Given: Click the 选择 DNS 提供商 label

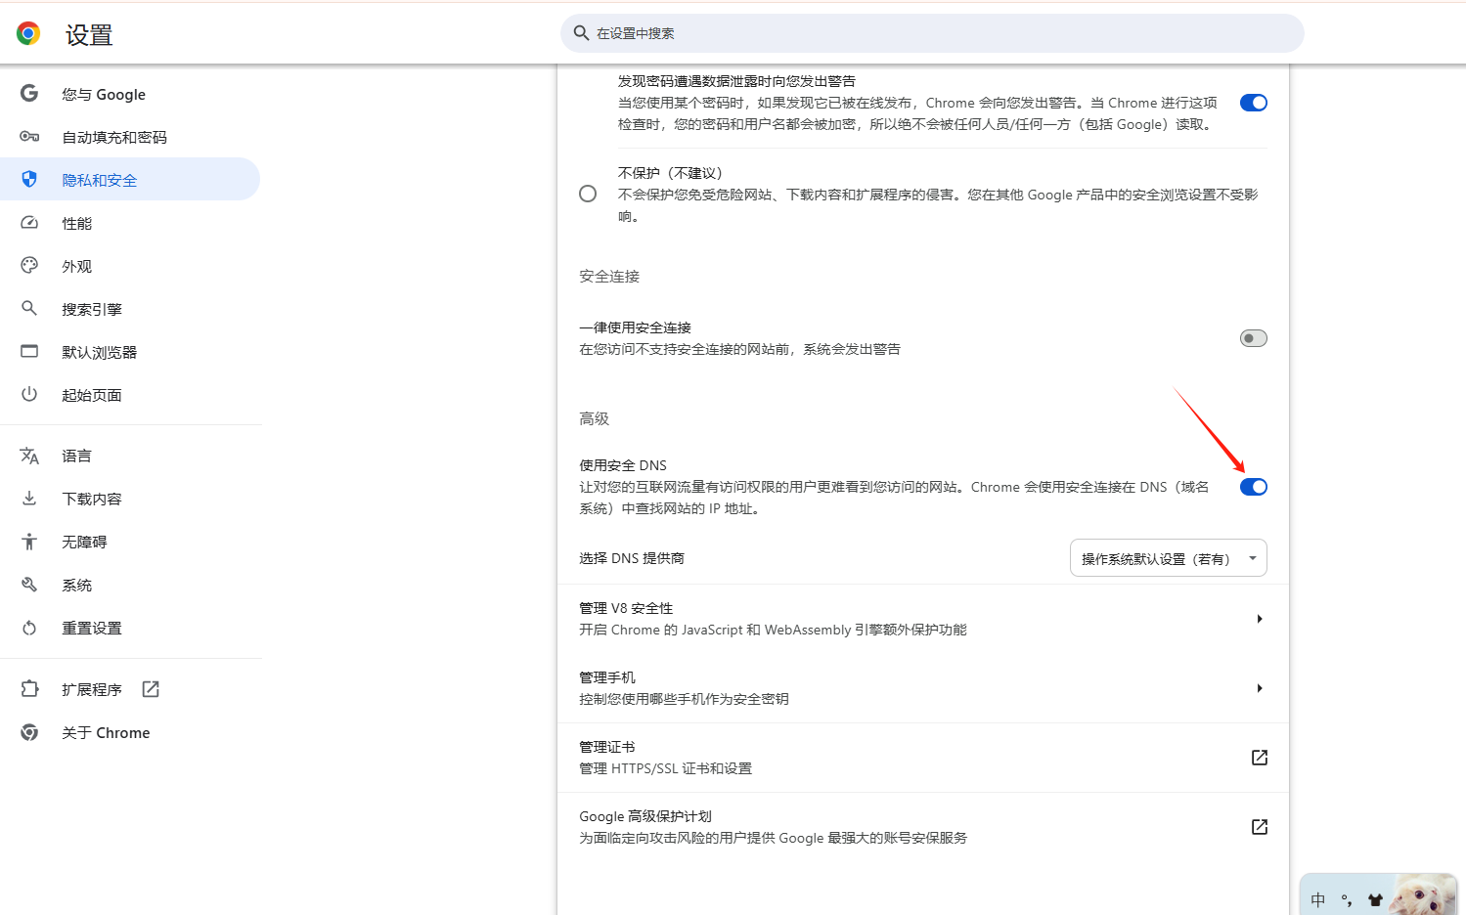Looking at the screenshot, I should pos(632,558).
